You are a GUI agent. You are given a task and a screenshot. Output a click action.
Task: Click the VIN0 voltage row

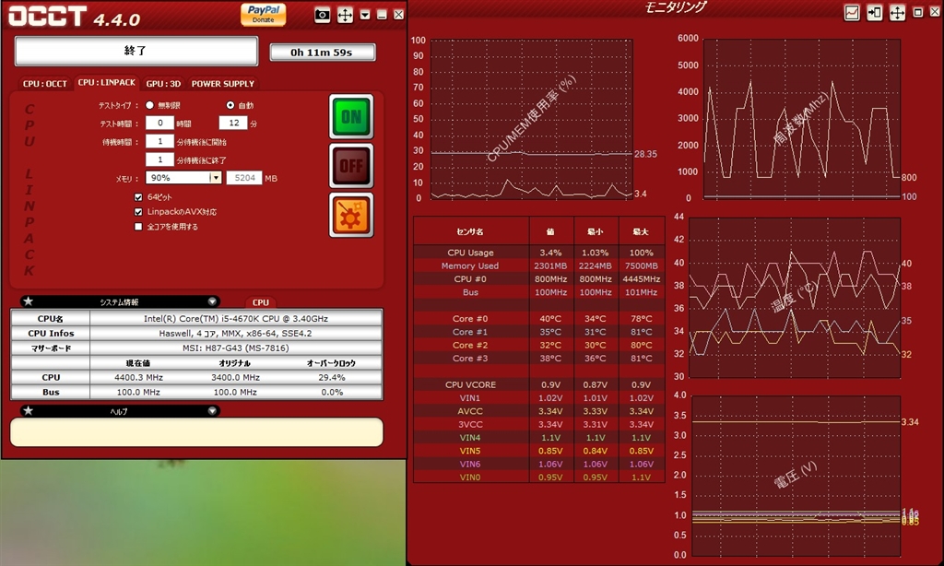click(x=538, y=478)
